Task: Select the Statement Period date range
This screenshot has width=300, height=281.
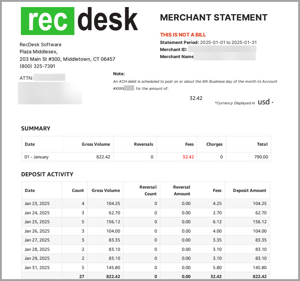Action: click(228, 42)
